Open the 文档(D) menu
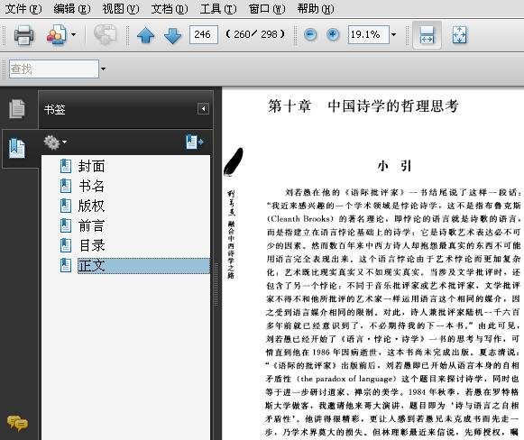Screen dimensions: 524x440 170,9
